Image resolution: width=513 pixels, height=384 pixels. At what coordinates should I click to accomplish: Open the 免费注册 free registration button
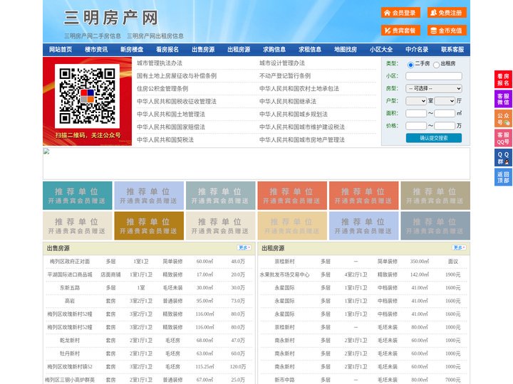pyautogui.click(x=447, y=13)
